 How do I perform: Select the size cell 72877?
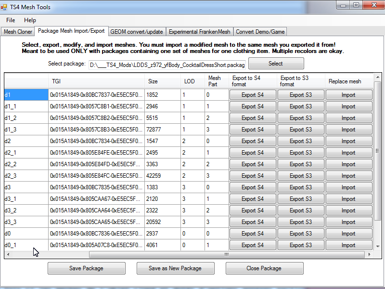[163, 130]
